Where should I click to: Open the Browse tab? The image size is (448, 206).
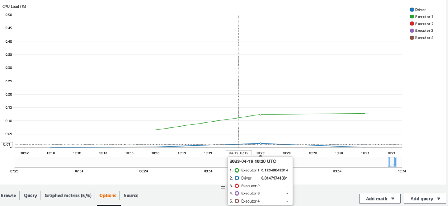tap(8, 196)
